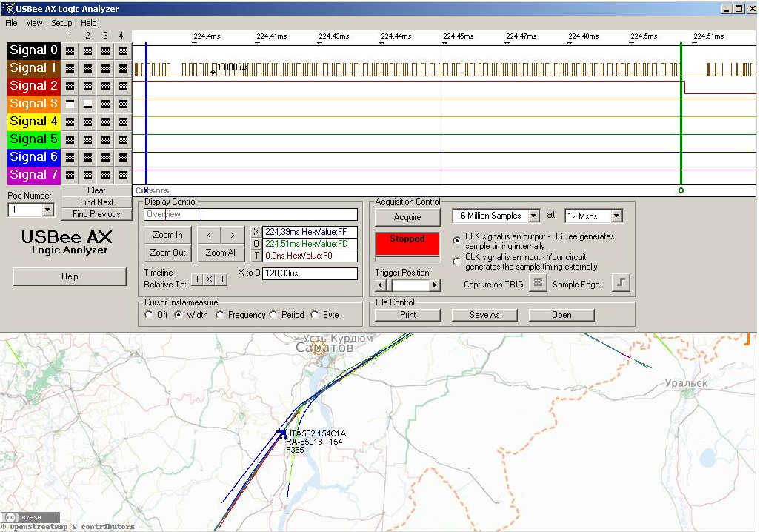Screen dimensions: 760x532
Task: Pan the waveform left with the < arrow
Action: click(x=209, y=235)
